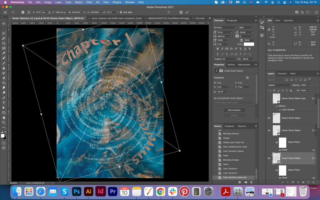Click the faux bold T icon
The image size is (320, 200).
[x=217, y=49]
